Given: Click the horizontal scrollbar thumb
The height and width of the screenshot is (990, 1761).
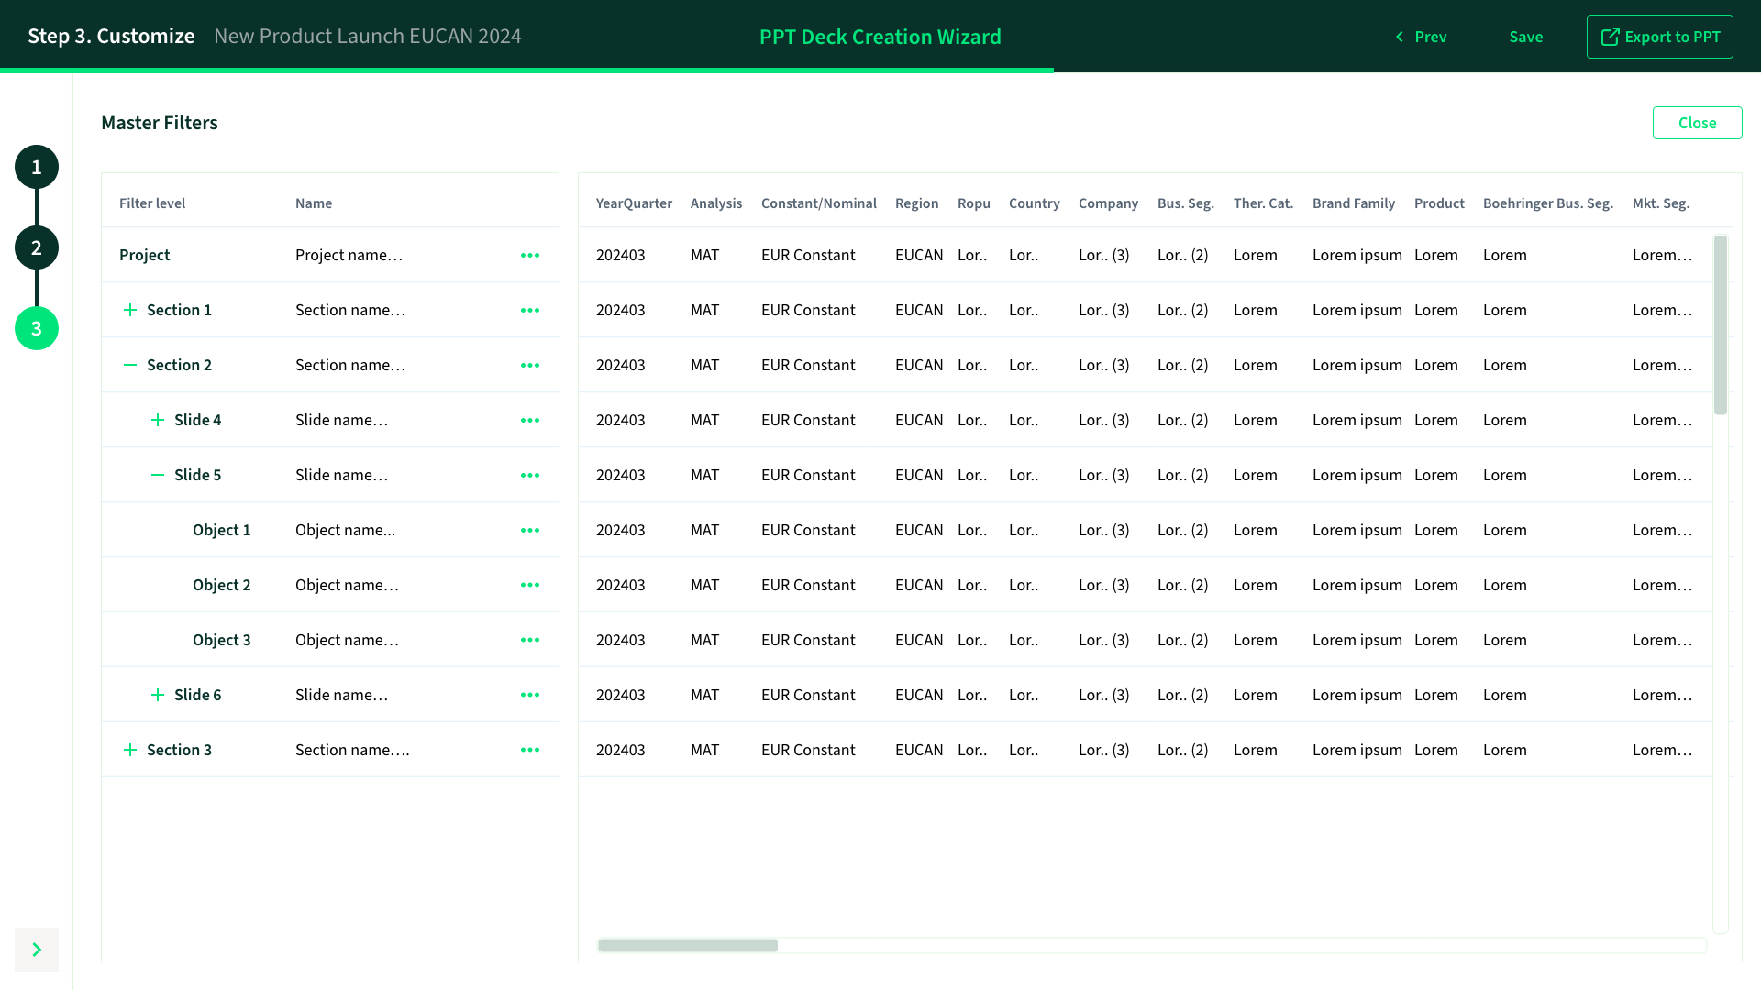Looking at the screenshot, I should [688, 945].
